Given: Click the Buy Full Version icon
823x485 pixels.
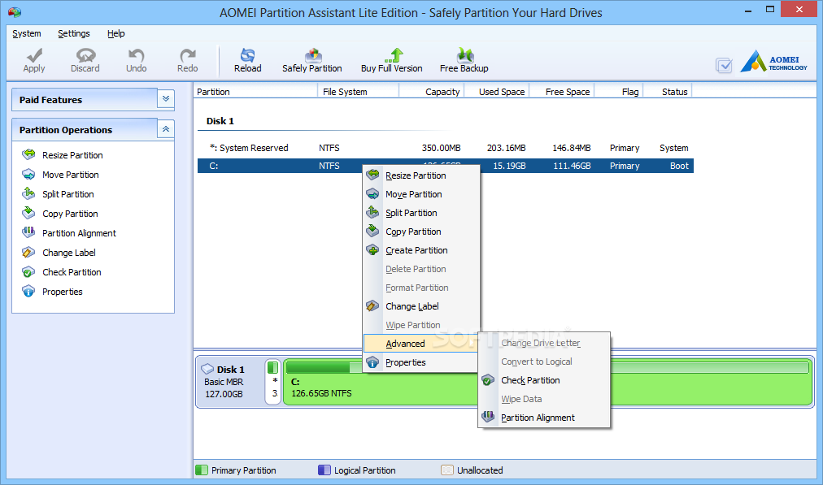Looking at the screenshot, I should coord(394,55).
